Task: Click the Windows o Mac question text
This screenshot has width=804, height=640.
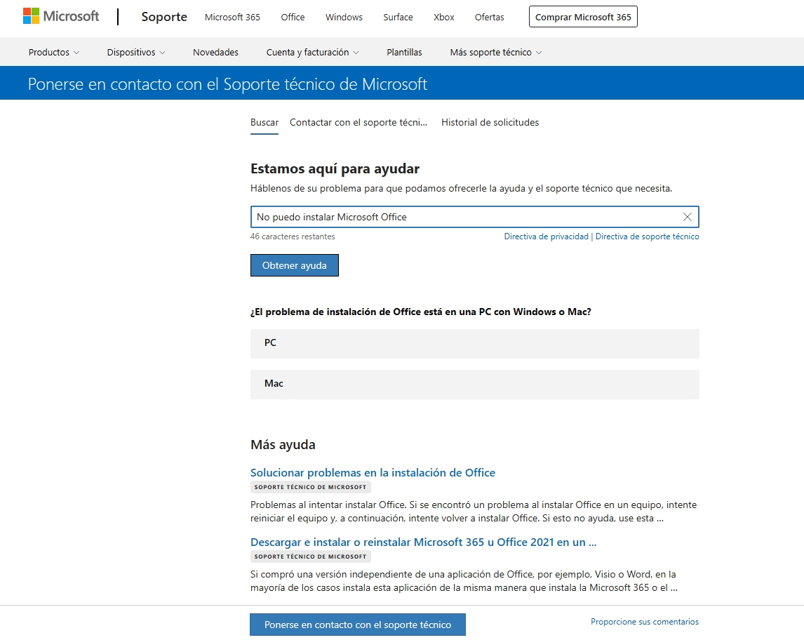Action: tap(421, 312)
